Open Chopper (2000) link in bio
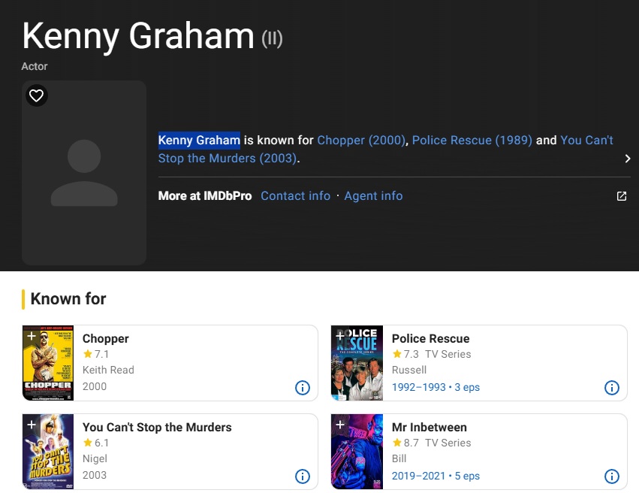The image size is (639, 493). coord(361,141)
